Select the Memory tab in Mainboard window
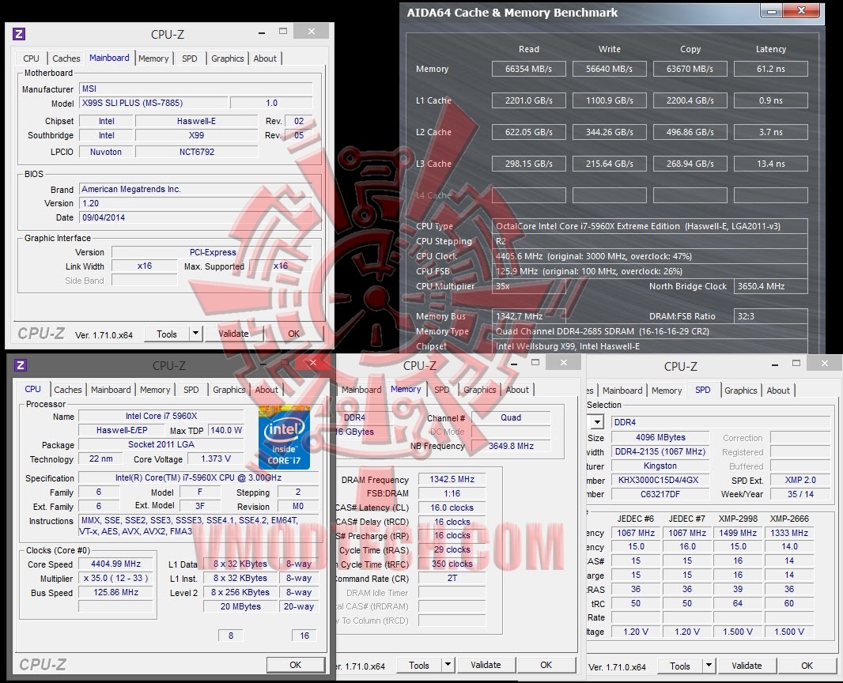Image resolution: width=843 pixels, height=683 pixels. (x=153, y=58)
